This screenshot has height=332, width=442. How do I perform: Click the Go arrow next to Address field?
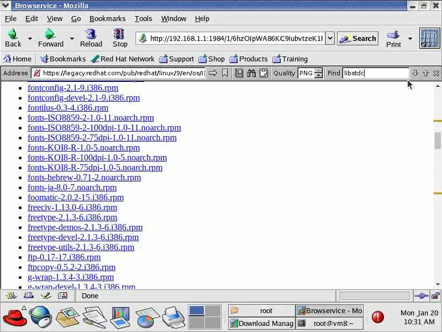(213, 73)
